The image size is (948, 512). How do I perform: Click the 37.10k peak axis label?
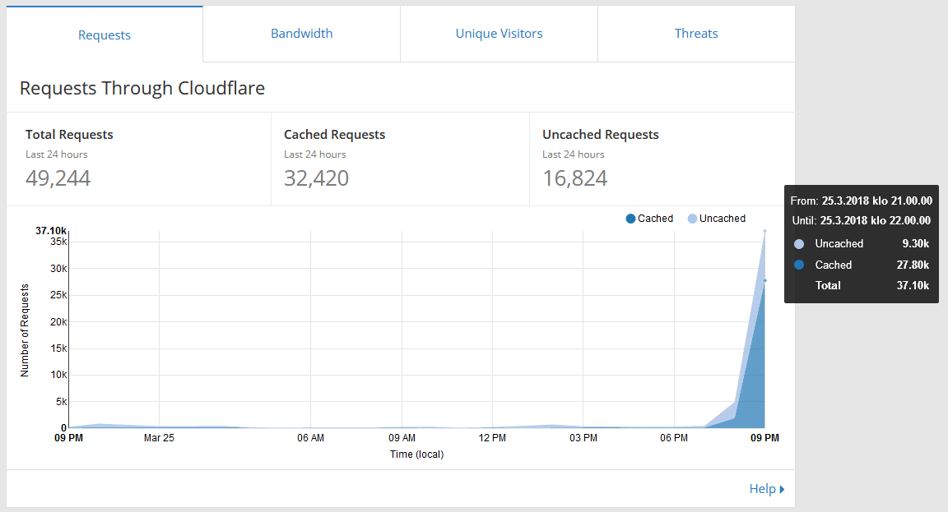pyautogui.click(x=51, y=231)
